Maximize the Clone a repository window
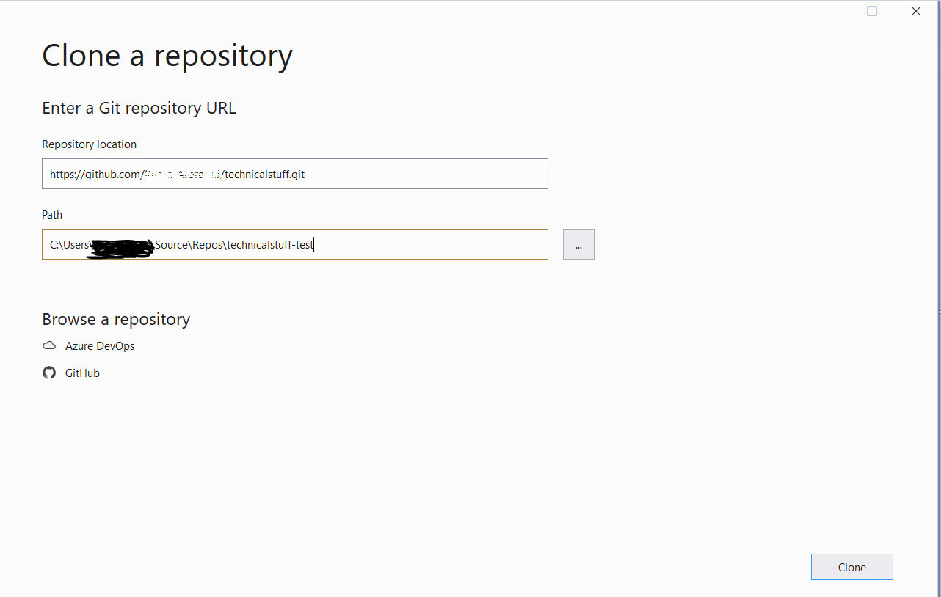The width and height of the screenshot is (941, 597). [872, 11]
